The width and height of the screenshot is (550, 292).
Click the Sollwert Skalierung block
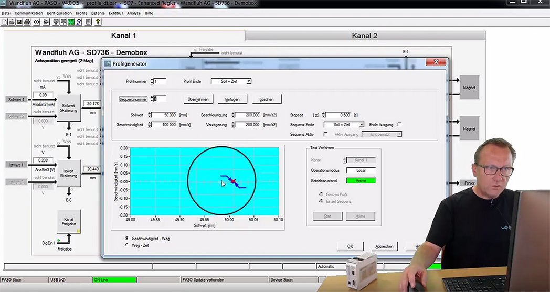tap(69, 108)
